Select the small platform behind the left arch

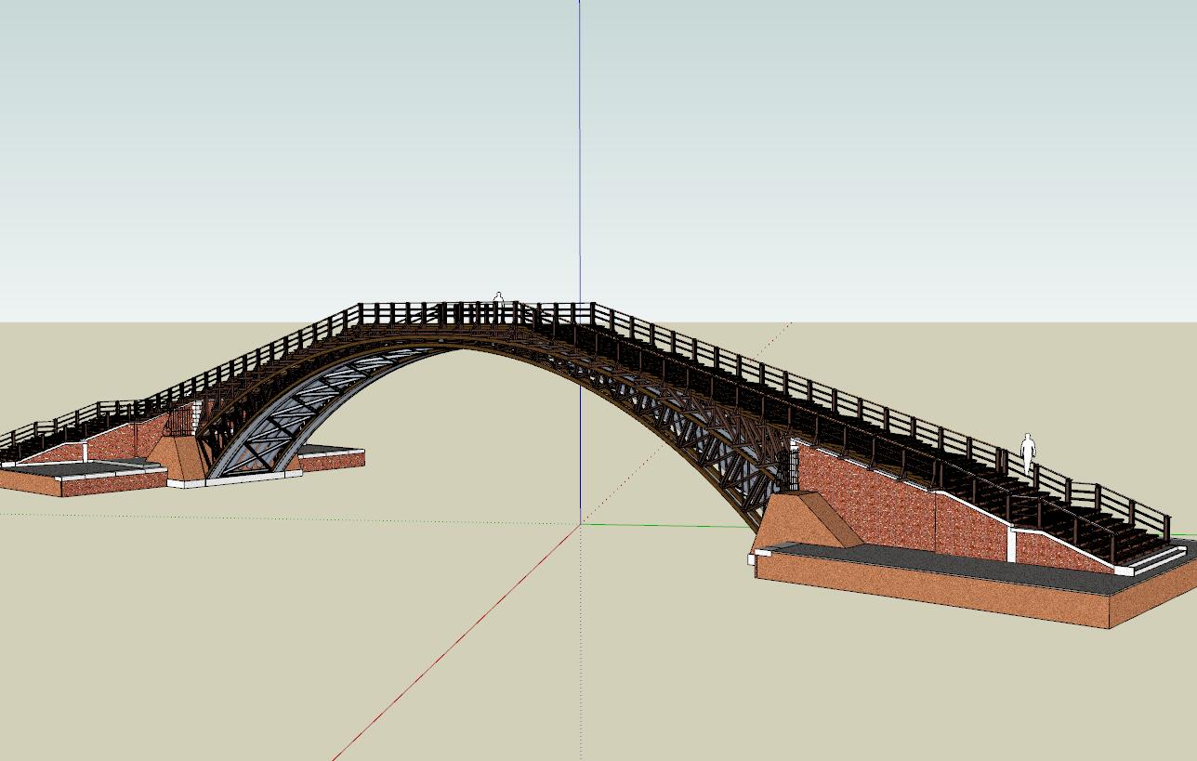tap(332, 457)
